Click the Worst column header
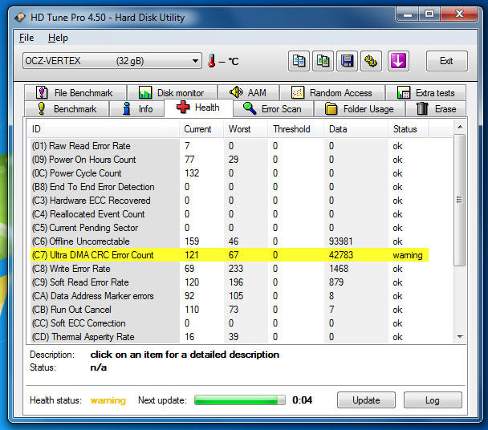 pos(246,129)
